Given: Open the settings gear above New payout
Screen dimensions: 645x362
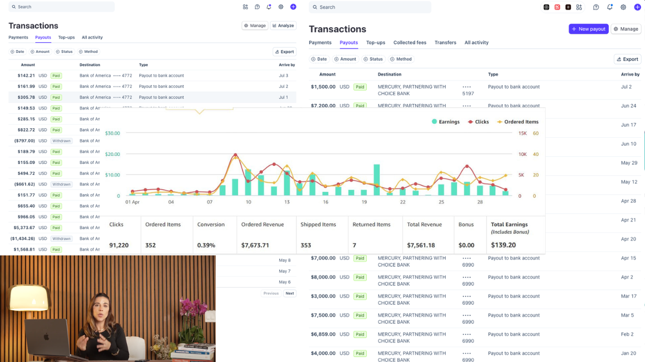Looking at the screenshot, I should 623,7.
